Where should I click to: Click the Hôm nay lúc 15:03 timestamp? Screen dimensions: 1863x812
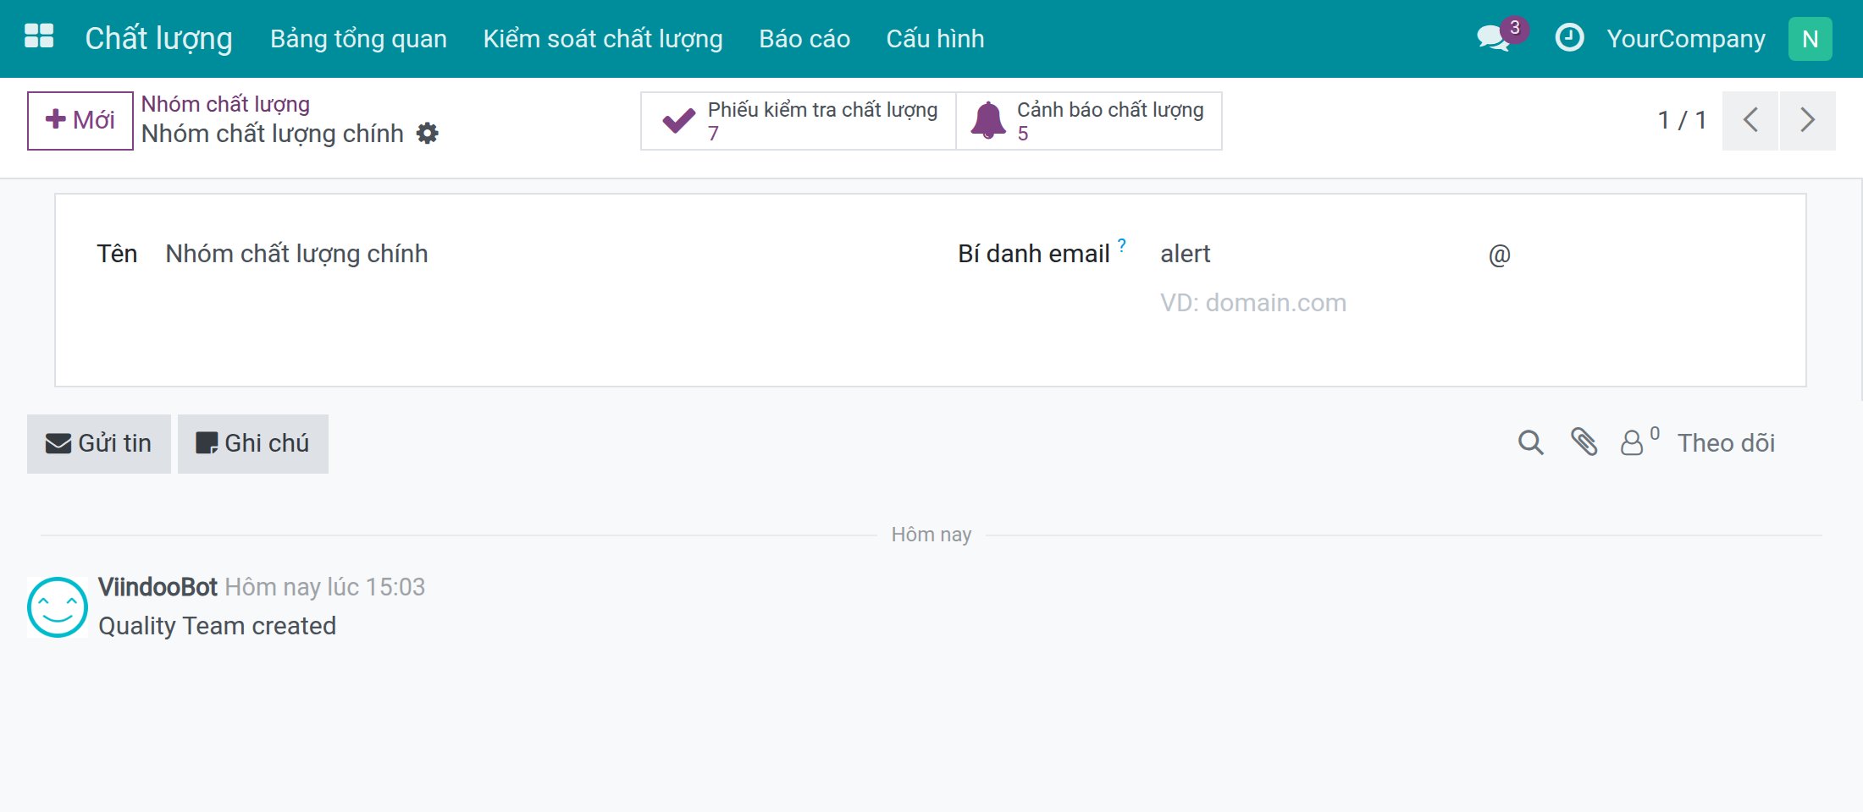pos(325,587)
